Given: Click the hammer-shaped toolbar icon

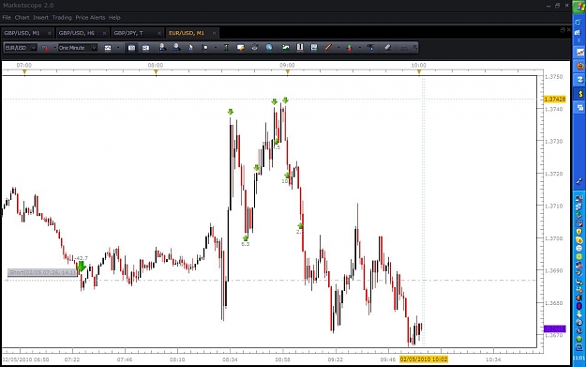Looking at the screenshot, I should tap(370, 48).
